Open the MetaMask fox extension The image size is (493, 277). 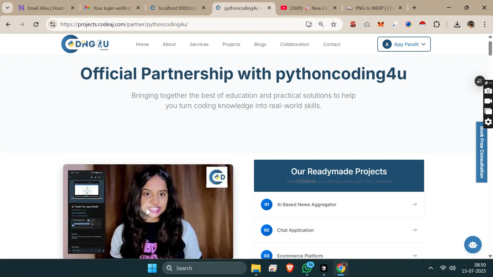381,24
